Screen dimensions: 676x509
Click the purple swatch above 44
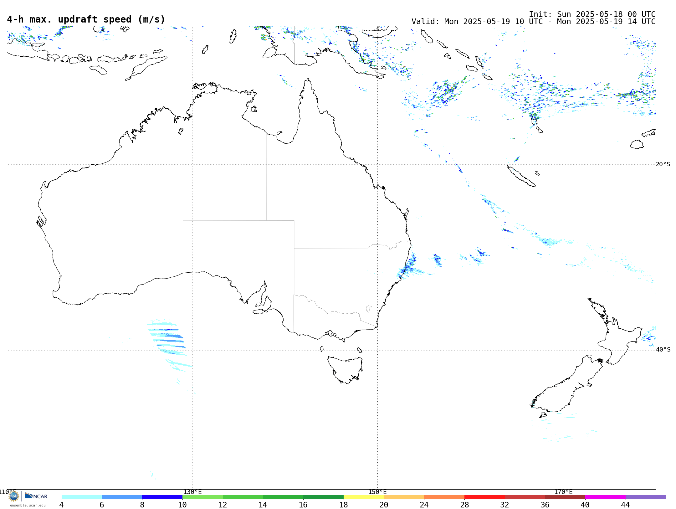click(x=646, y=497)
